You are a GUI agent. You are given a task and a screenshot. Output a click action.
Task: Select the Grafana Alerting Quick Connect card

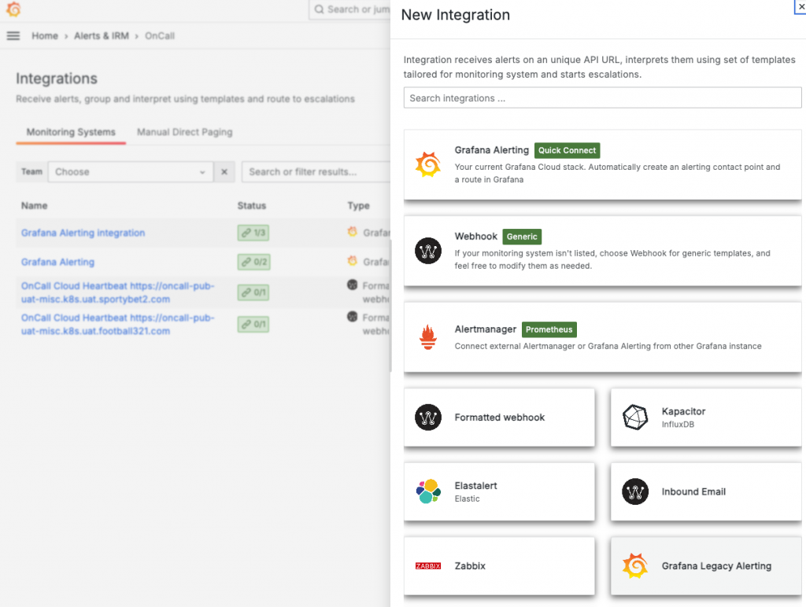[602, 164]
